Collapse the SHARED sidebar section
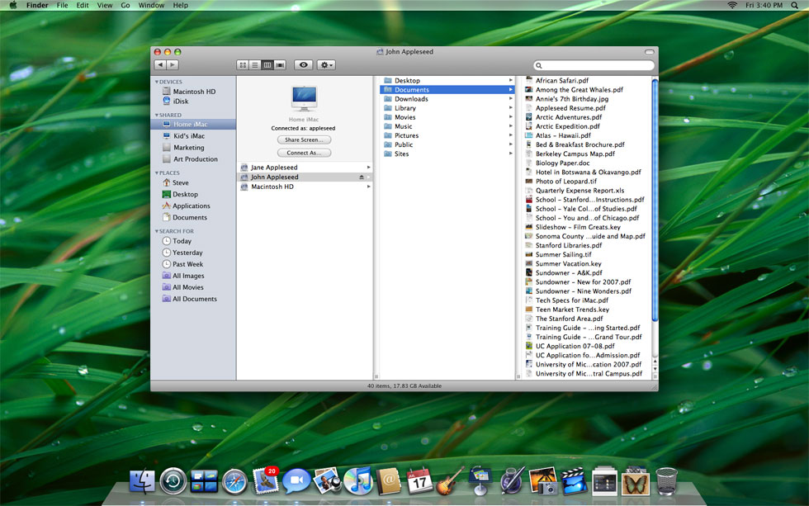This screenshot has height=506, width=809. pyautogui.click(x=157, y=115)
